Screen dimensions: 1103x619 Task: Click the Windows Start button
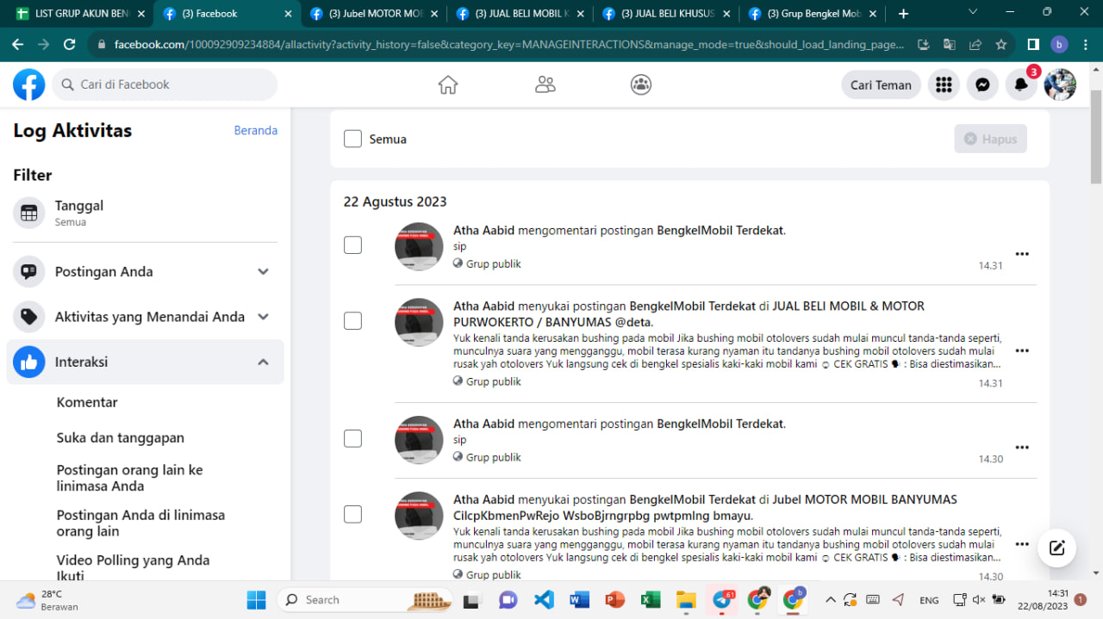(x=256, y=599)
